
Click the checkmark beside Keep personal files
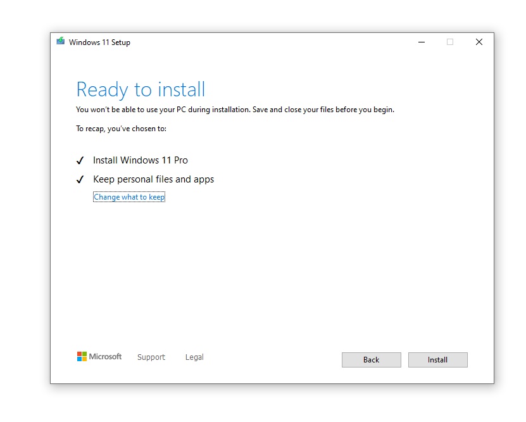(x=80, y=179)
